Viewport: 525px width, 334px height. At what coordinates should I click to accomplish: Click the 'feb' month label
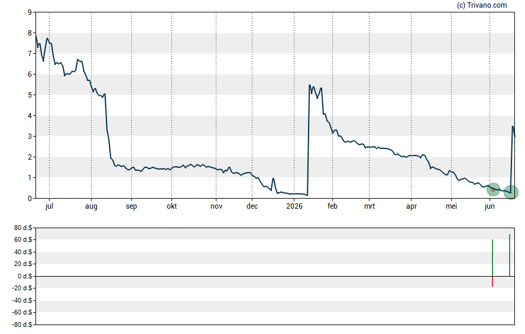pos(332,206)
